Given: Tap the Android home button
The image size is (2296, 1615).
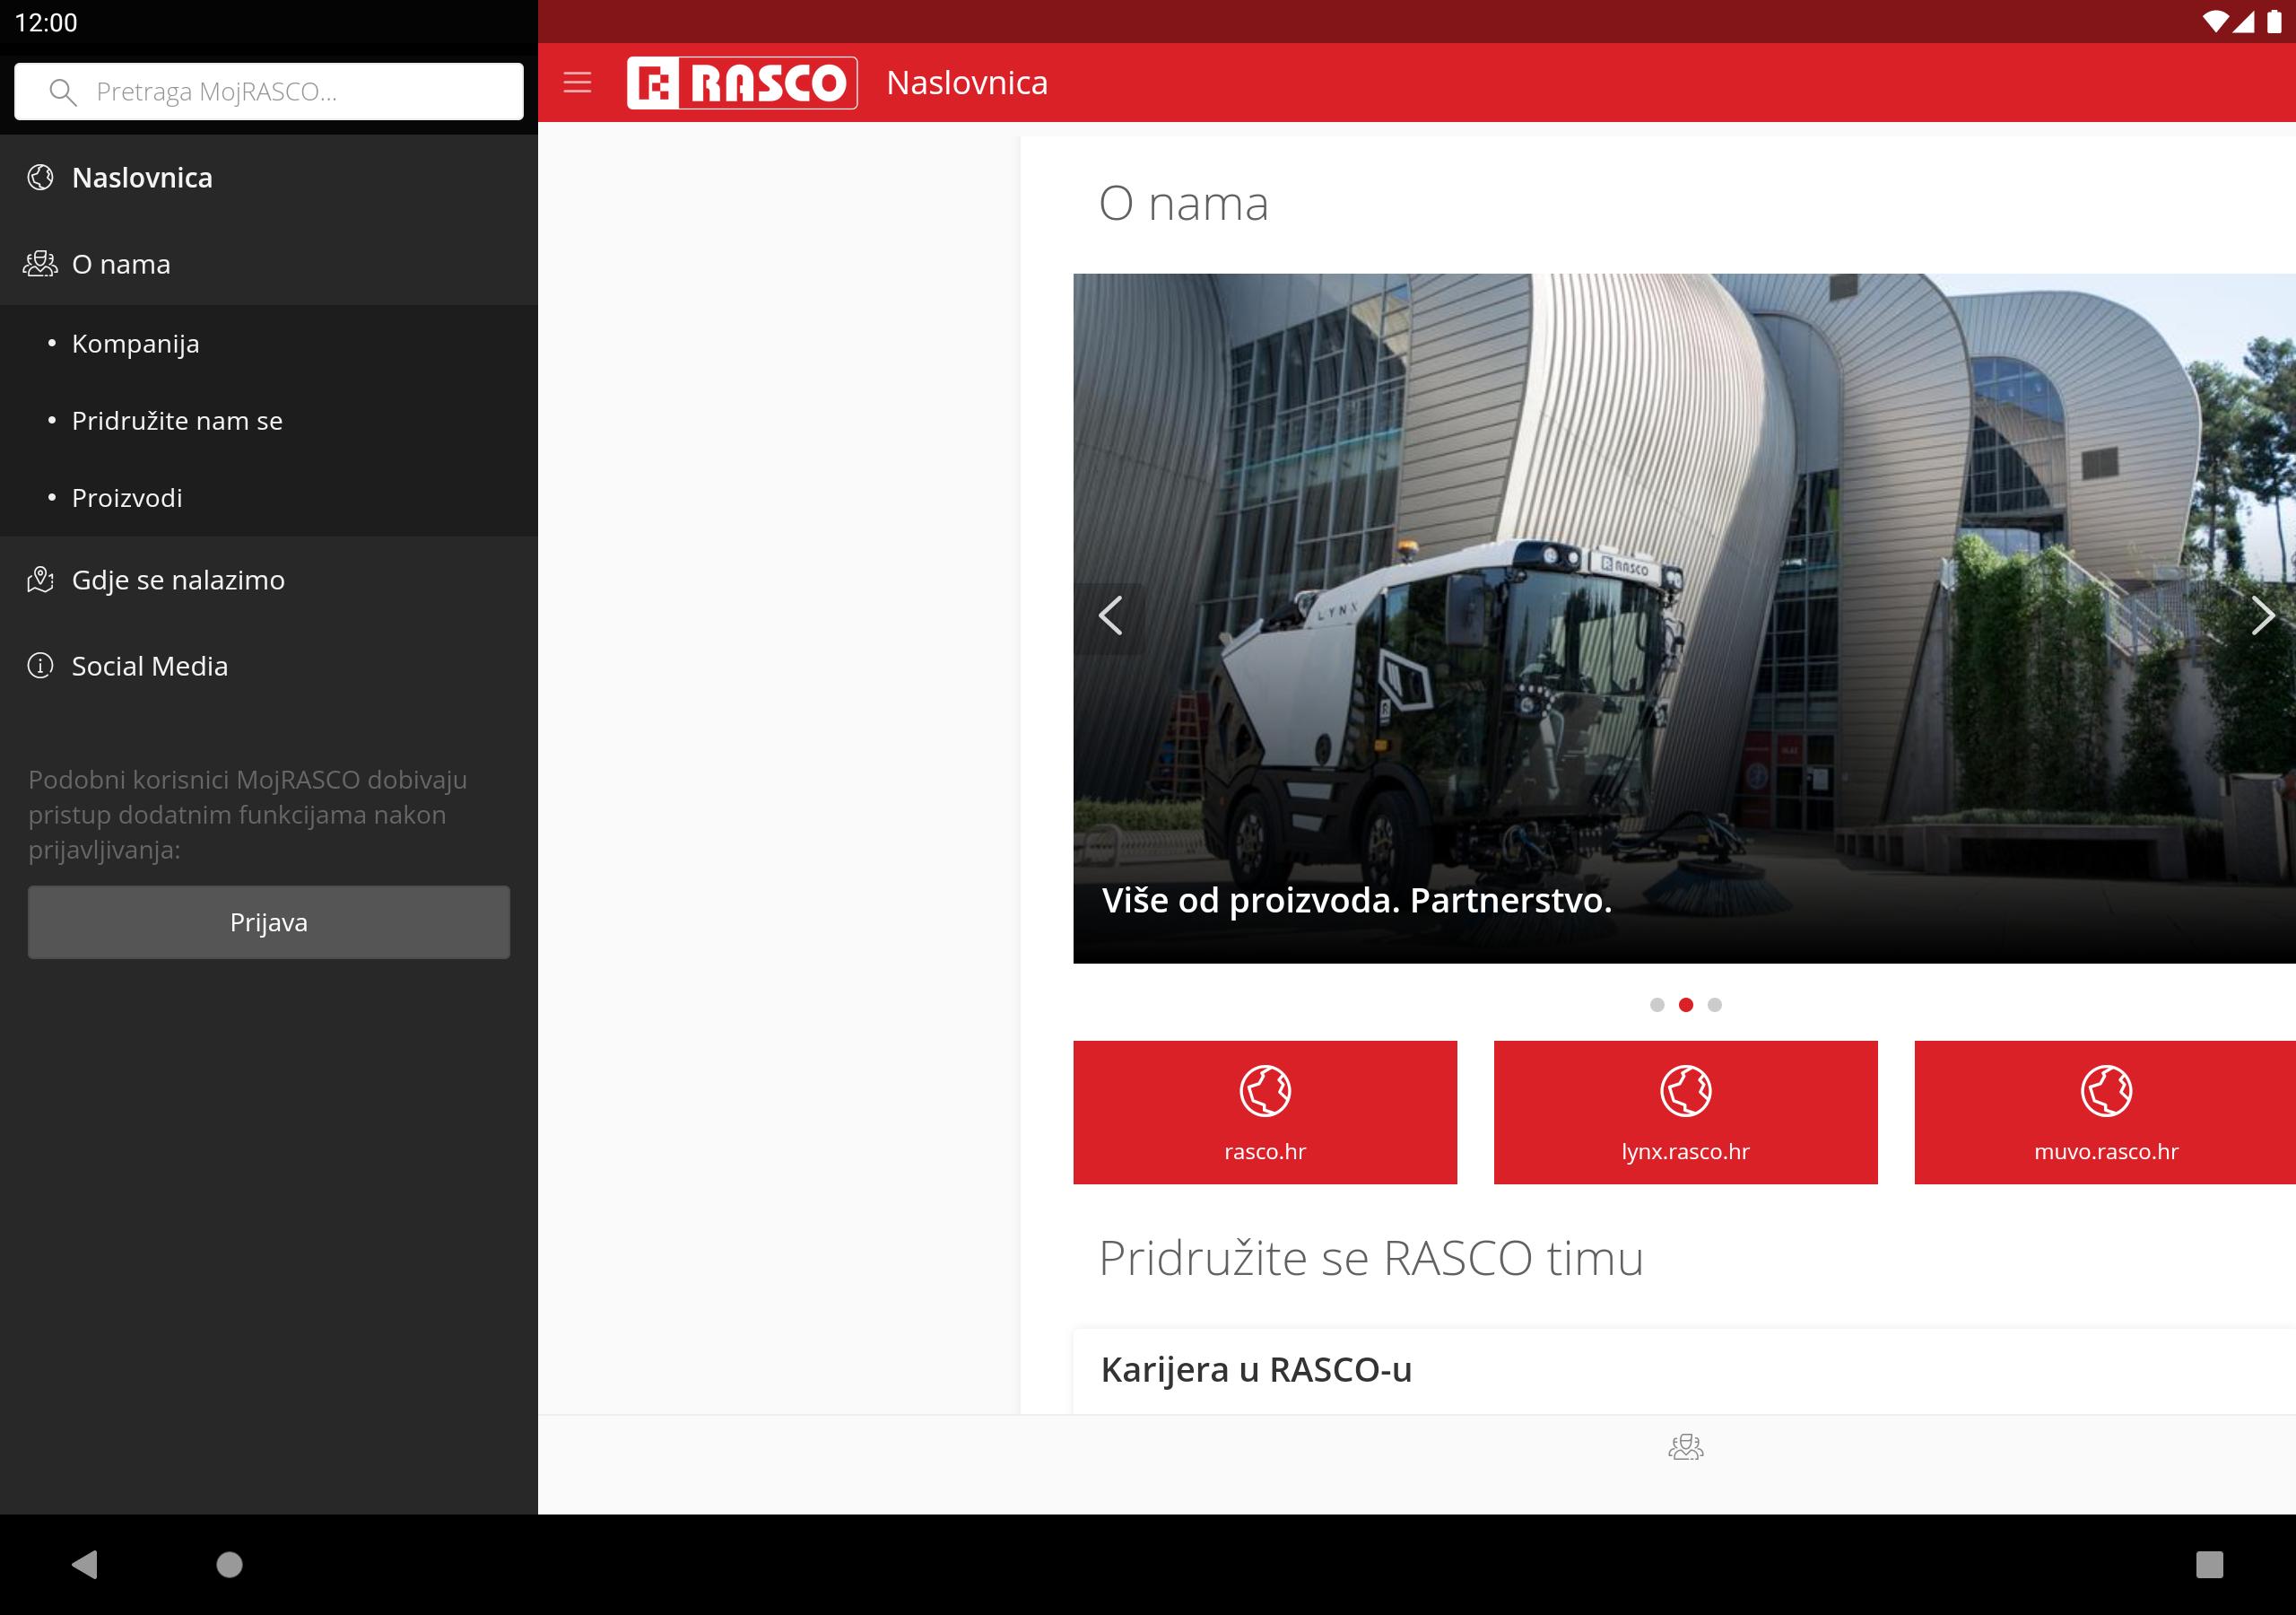Looking at the screenshot, I should [230, 1564].
